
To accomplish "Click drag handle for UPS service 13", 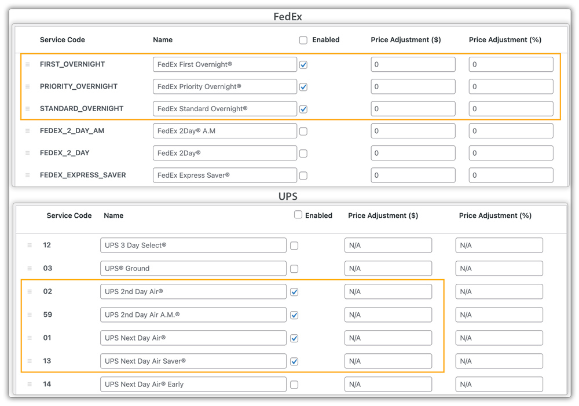I will pos(30,361).
